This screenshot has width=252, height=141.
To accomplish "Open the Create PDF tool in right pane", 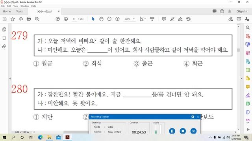I will (x=248, y=36).
